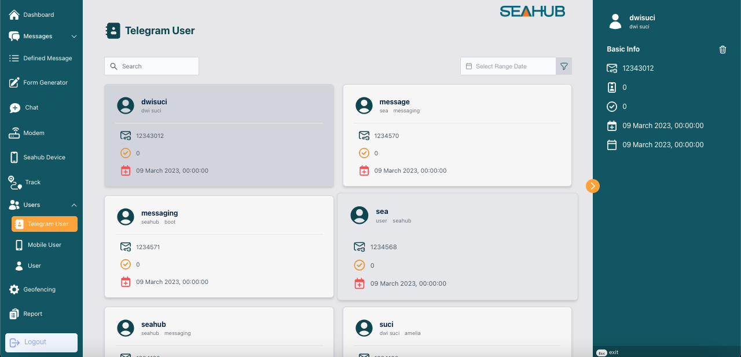Open Defined Message in sidebar
Screen dimensions: 741x357
coord(47,59)
